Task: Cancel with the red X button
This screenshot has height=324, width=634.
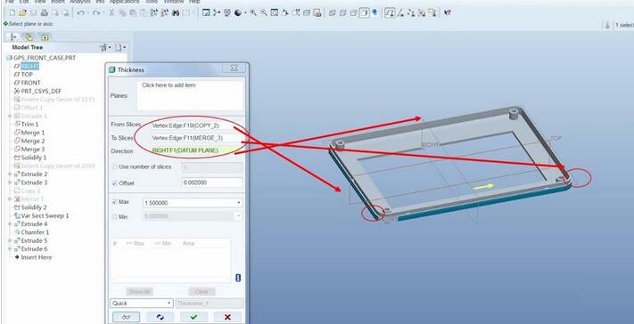Action: [227, 317]
